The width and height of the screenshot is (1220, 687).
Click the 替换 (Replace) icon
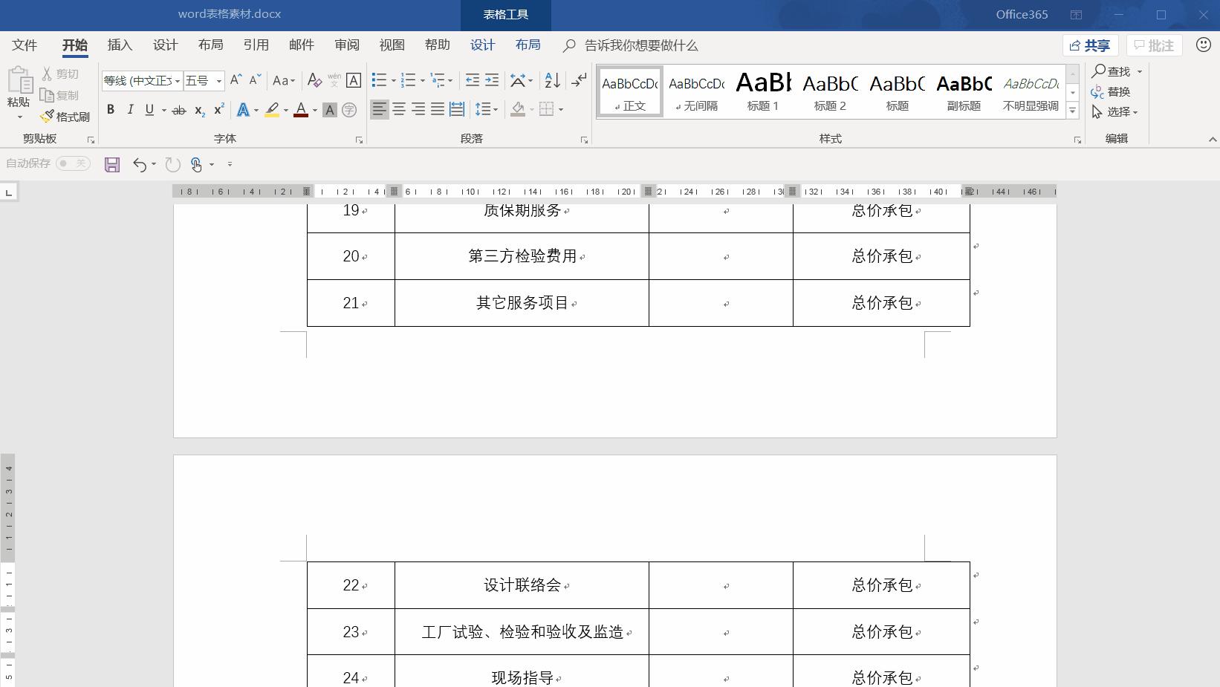pos(1112,91)
